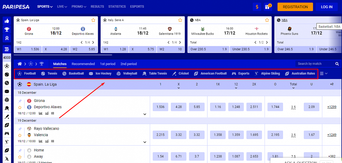Open Spain. La Liga league header

point(45,84)
